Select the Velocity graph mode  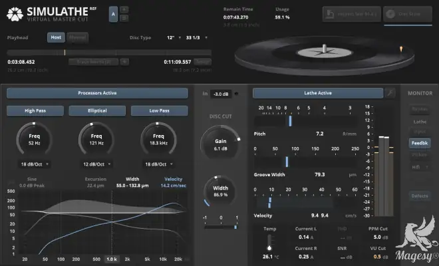(174, 182)
